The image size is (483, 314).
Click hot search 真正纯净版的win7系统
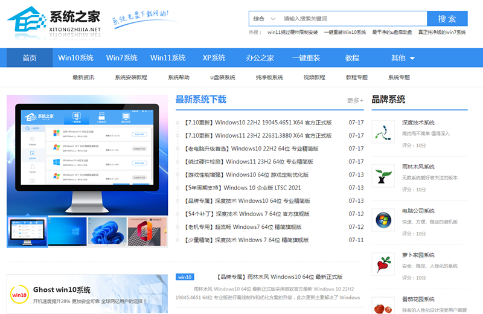pyautogui.click(x=442, y=33)
